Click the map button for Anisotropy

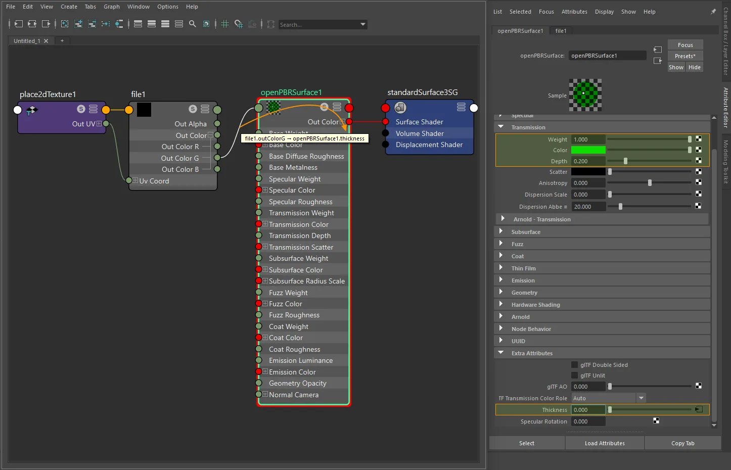point(699,182)
